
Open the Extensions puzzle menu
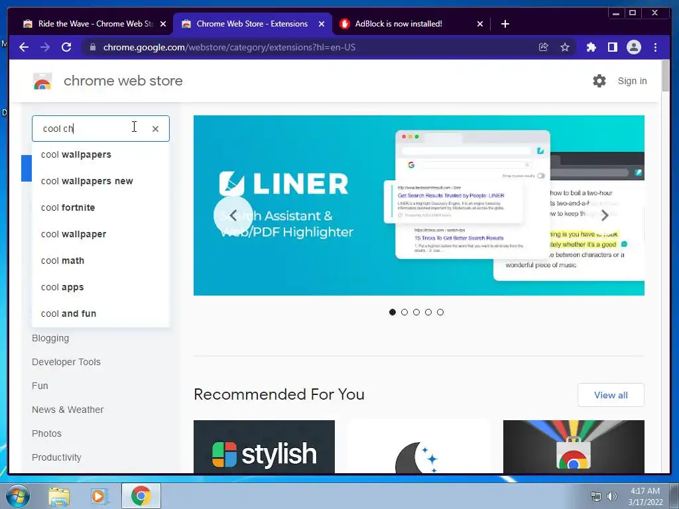(x=591, y=47)
